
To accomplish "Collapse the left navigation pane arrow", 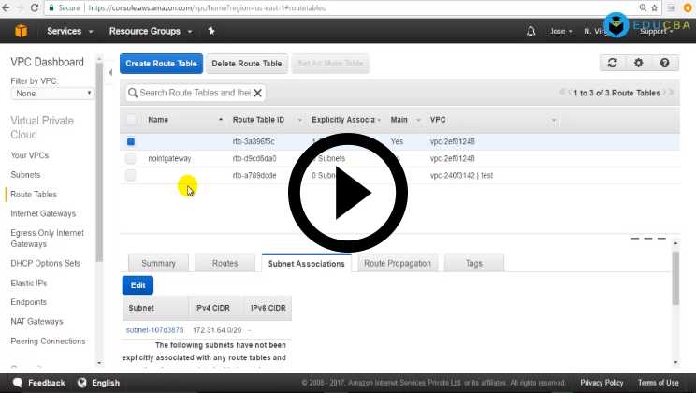I will tap(110, 73).
